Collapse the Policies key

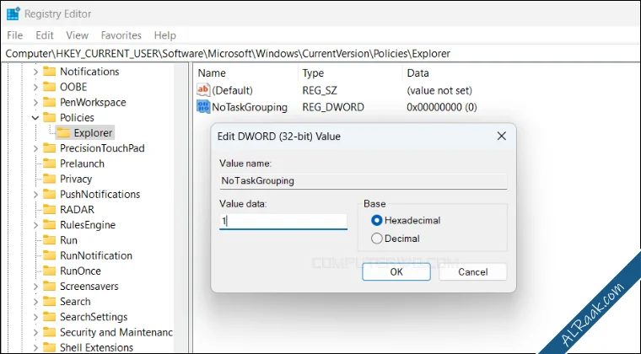pyautogui.click(x=35, y=118)
